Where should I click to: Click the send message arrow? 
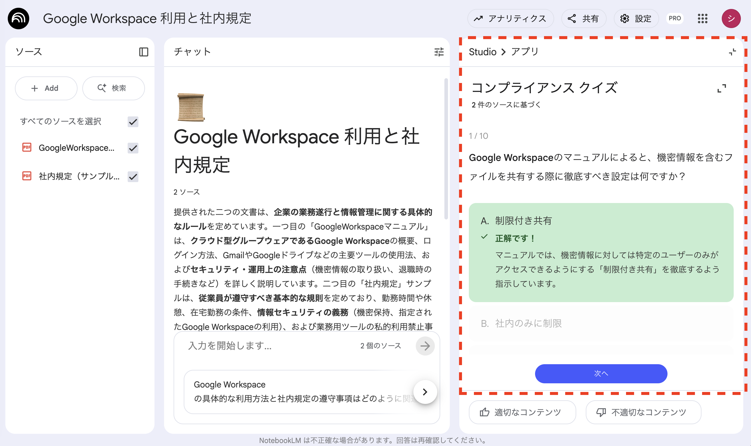click(425, 346)
